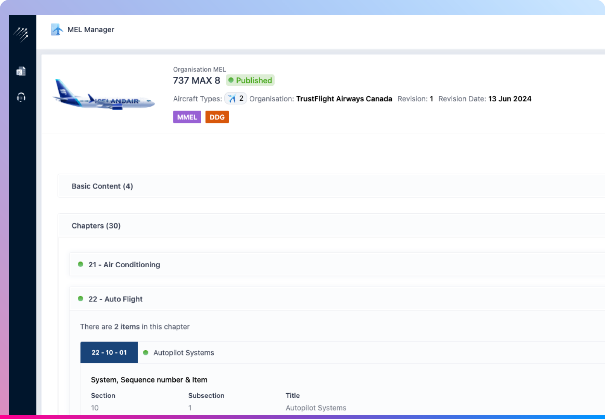Open the headset support icon
This screenshot has height=419, width=605.
(21, 97)
